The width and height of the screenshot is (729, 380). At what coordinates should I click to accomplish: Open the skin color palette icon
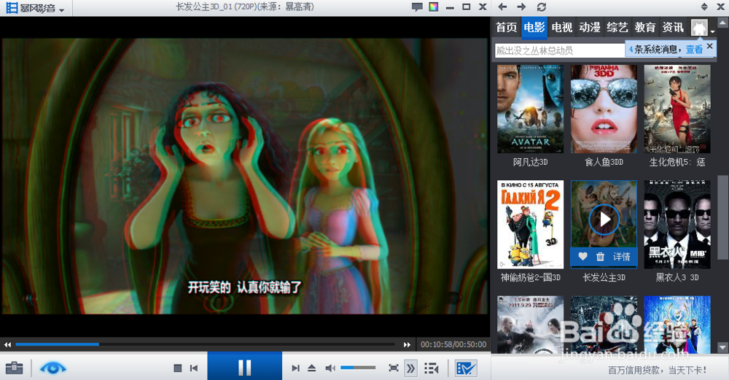[x=433, y=7]
